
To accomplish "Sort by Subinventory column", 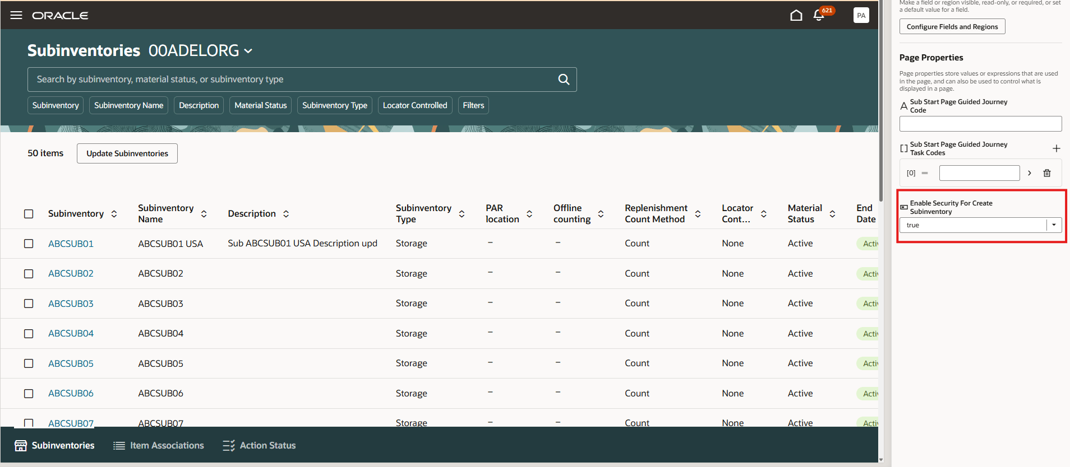I will tap(114, 214).
